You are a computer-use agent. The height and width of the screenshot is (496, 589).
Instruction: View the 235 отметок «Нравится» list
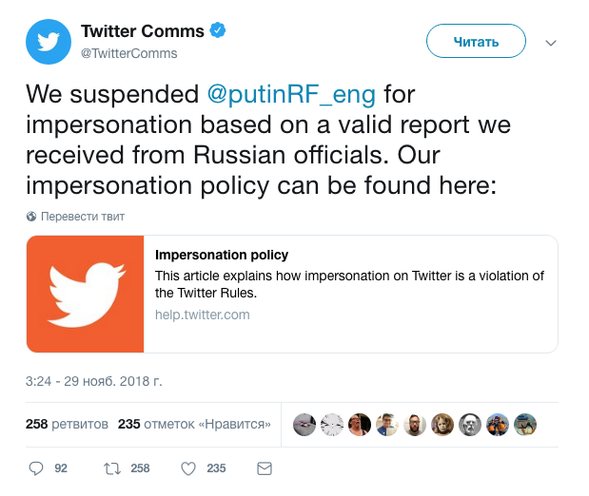(x=194, y=424)
